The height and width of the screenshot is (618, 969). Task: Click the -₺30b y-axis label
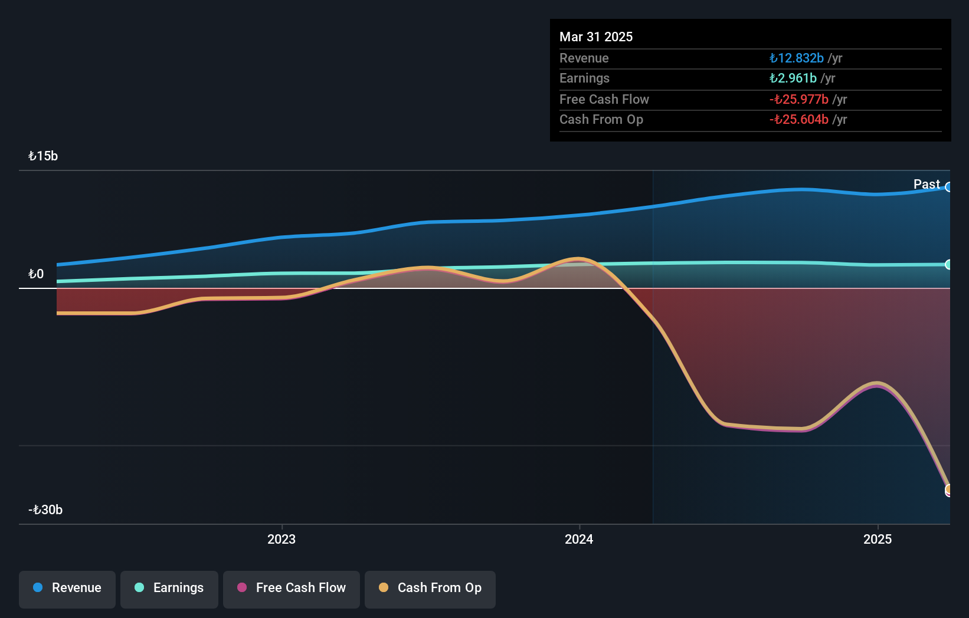coord(45,510)
